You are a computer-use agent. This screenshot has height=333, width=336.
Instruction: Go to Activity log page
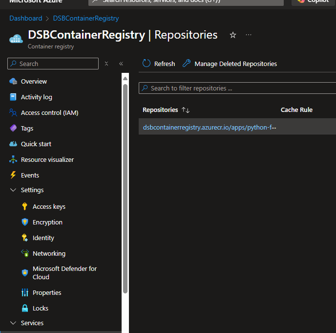click(36, 97)
